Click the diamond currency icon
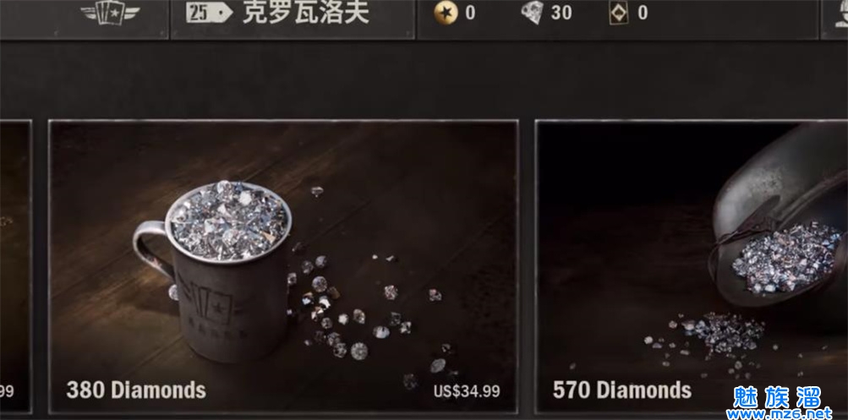The width and height of the screenshot is (848, 420). 533,13
